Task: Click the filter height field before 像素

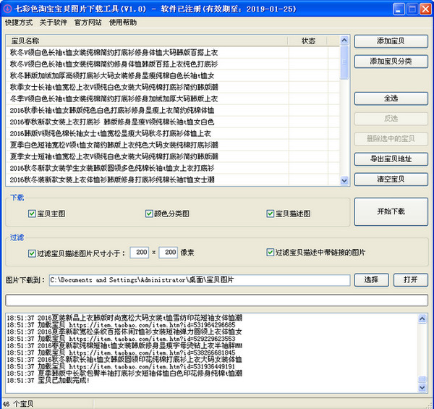Action: tap(168, 252)
